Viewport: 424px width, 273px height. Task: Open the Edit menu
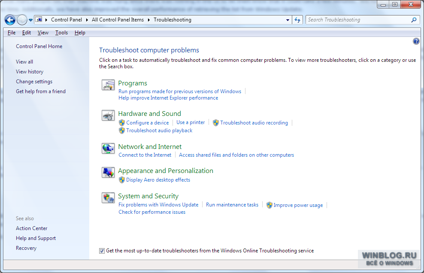[x=27, y=33]
